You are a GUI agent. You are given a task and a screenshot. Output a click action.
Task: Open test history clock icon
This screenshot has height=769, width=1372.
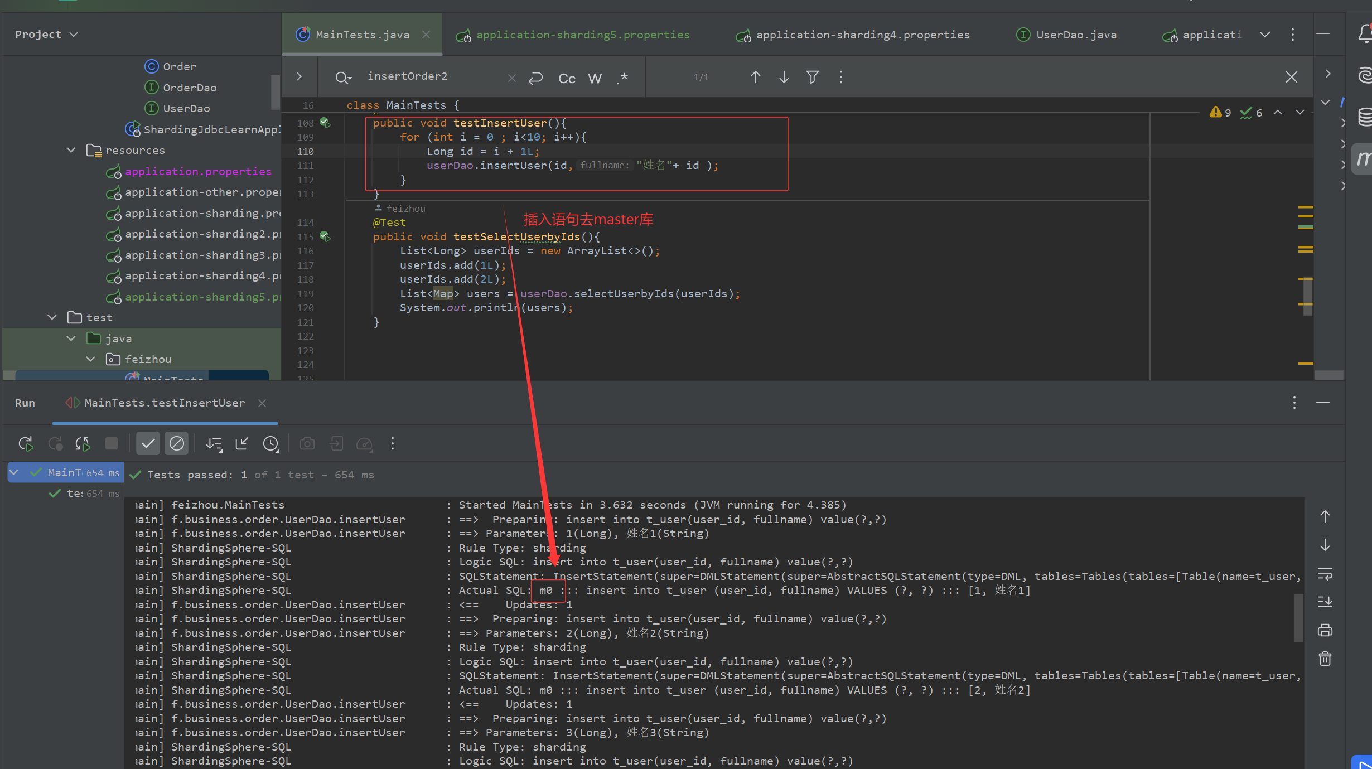point(270,444)
